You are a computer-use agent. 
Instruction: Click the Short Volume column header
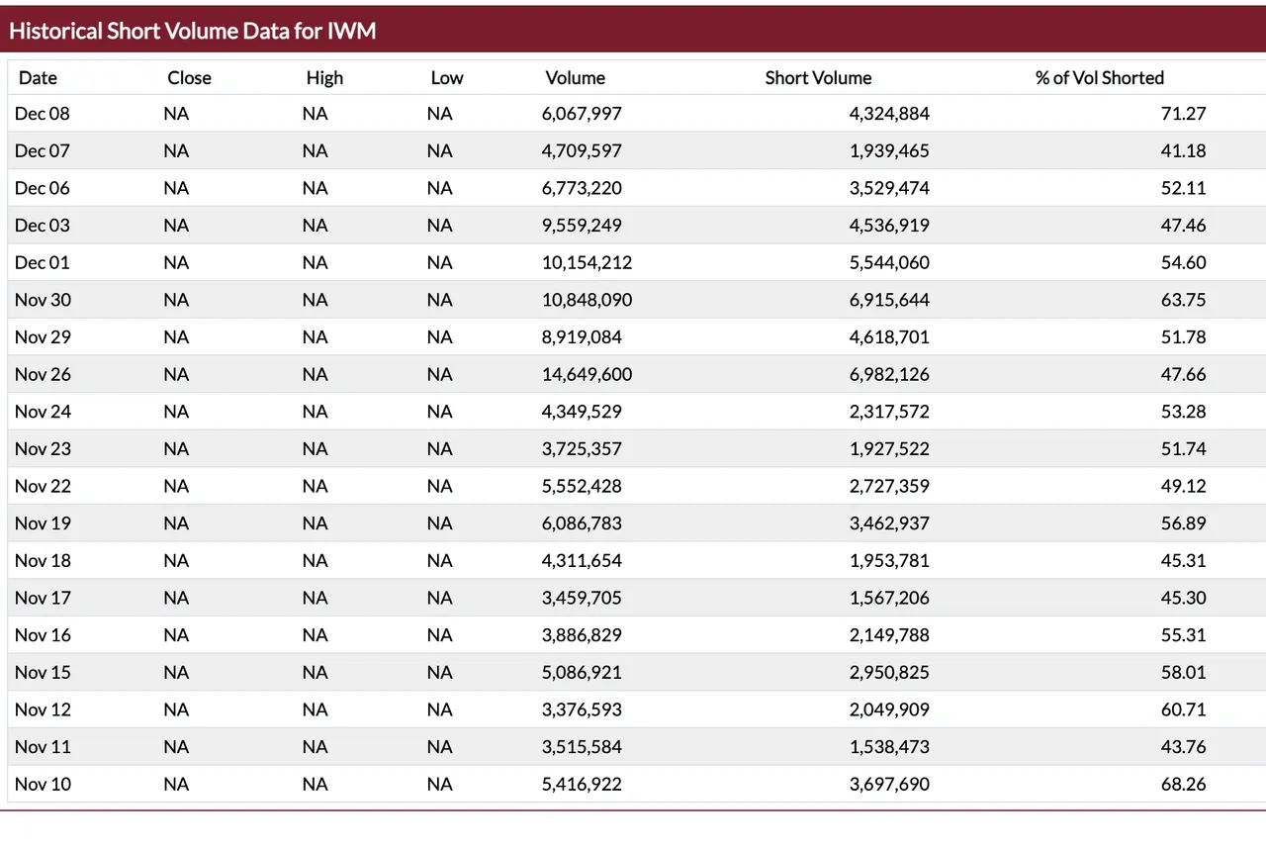click(818, 78)
